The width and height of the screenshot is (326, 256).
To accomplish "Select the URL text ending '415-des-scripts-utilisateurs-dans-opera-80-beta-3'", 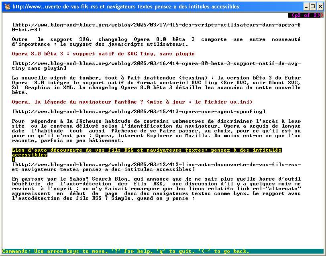I will tap(156, 27).
